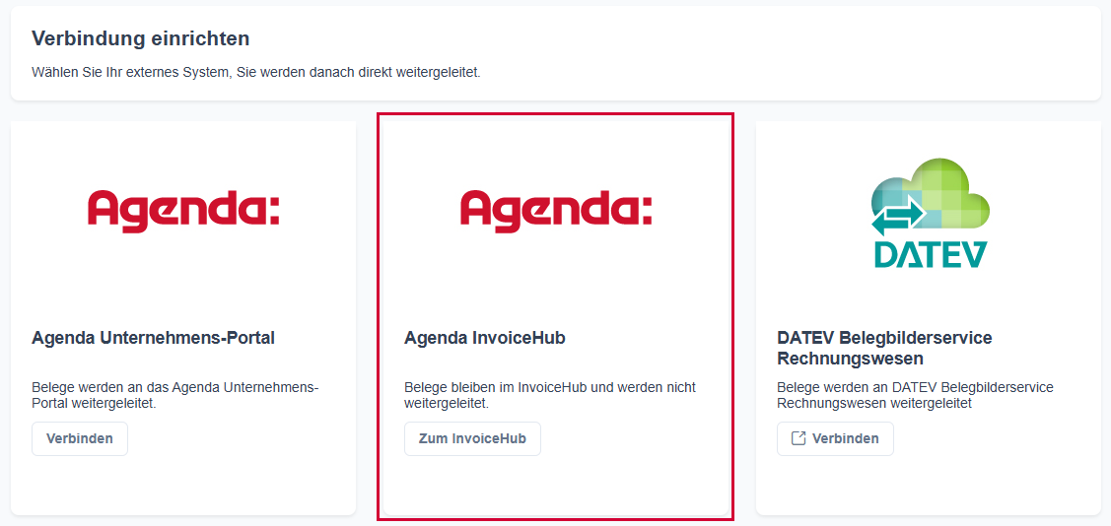Image resolution: width=1111 pixels, height=526 pixels.
Task: Click the Unternehmens-Portal description about forwarded Belege
Action: 174,395
